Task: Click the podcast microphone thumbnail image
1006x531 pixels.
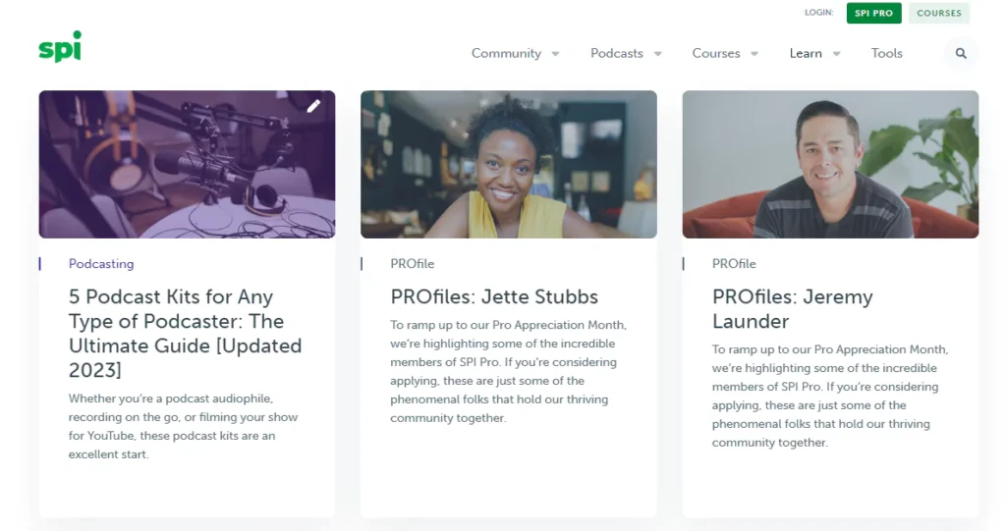Action: pyautogui.click(x=187, y=164)
